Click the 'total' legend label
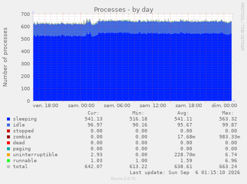 (20, 167)
